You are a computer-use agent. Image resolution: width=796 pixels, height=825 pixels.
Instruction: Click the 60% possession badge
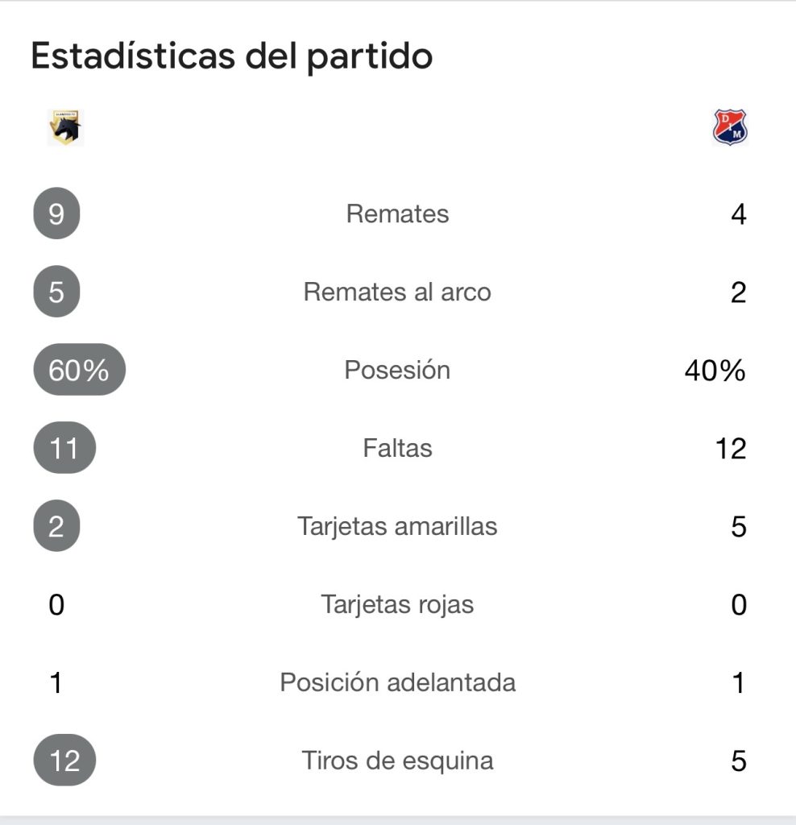pos(79,370)
